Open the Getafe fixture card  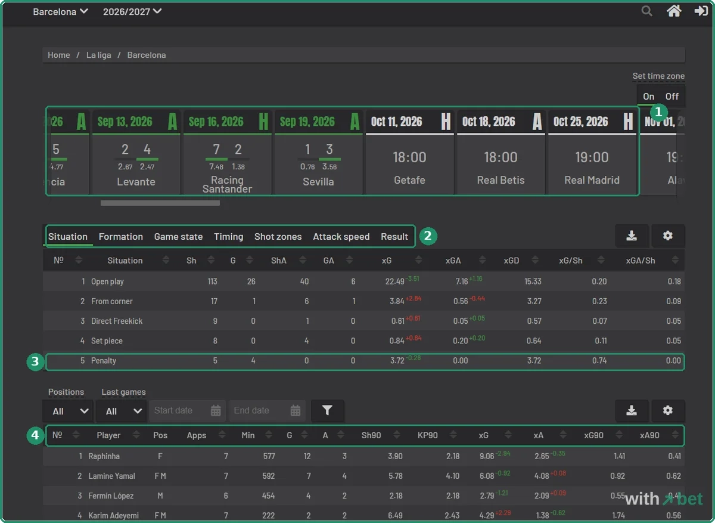click(x=409, y=152)
